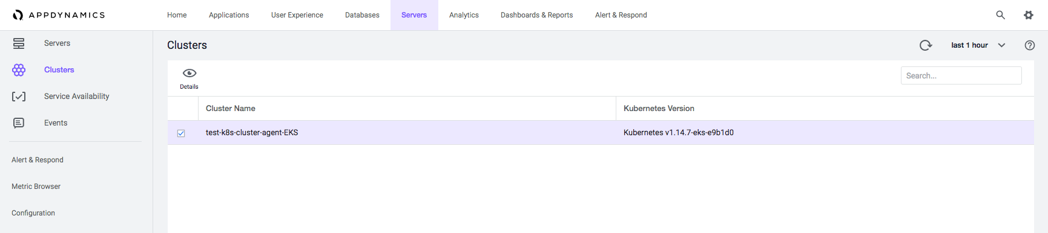Open Configuration in the sidebar
The width and height of the screenshot is (1048, 233).
(x=33, y=213)
